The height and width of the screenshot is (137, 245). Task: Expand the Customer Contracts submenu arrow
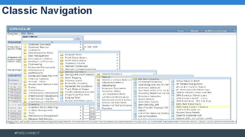point(81,44)
